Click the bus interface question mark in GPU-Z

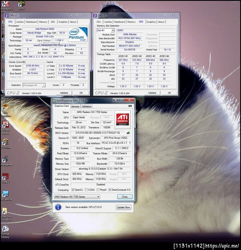[x=130, y=143]
